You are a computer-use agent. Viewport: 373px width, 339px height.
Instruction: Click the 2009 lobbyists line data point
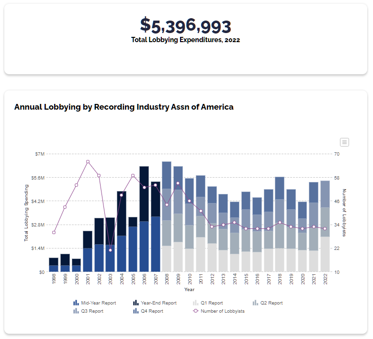coord(178,183)
